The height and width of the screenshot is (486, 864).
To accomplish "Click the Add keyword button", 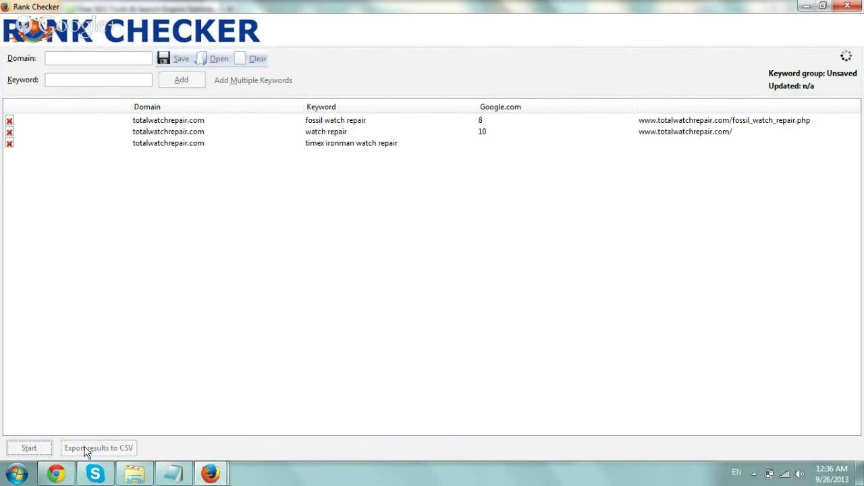I will tap(182, 80).
